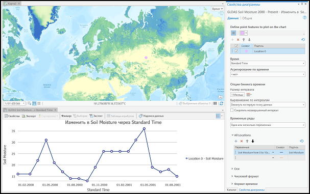310x194 pixels.
Task: Edit the Soil Moisture label cell
Action: point(296,152)
